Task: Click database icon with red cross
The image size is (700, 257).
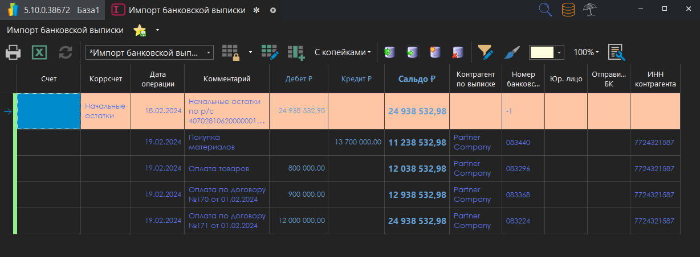Action: [x=457, y=52]
